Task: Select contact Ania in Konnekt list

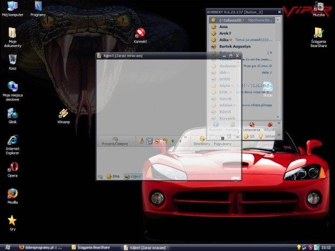Action: click(242, 26)
